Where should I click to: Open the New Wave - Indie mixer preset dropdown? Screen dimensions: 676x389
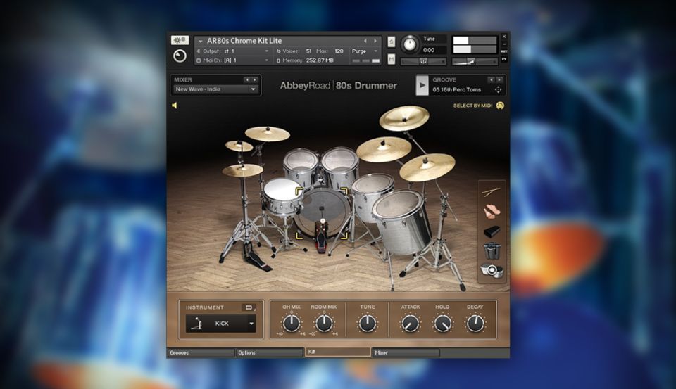[215, 89]
